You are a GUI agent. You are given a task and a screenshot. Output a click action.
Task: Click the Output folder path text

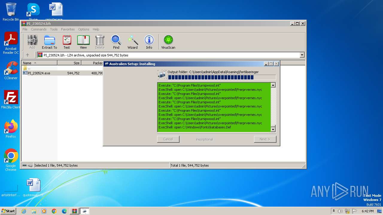click(213, 72)
